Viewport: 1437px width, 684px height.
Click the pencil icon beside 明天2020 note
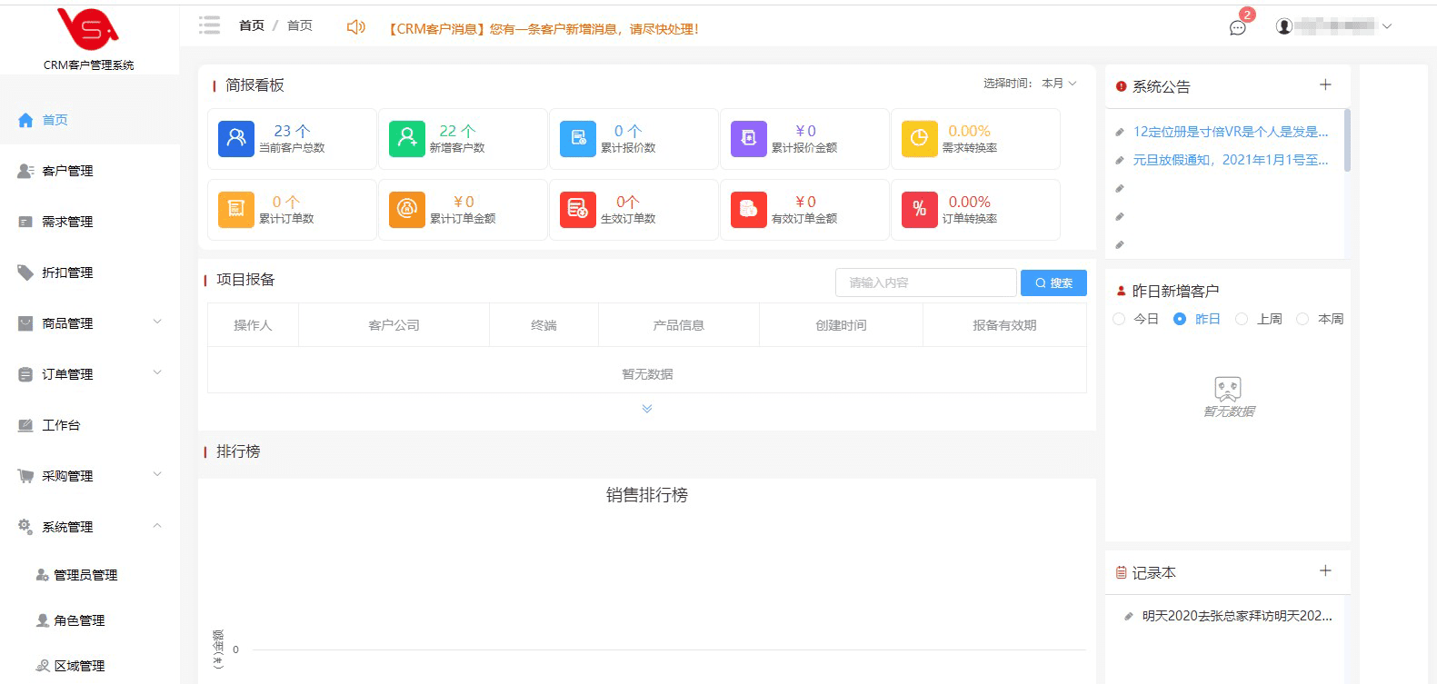point(1129,617)
